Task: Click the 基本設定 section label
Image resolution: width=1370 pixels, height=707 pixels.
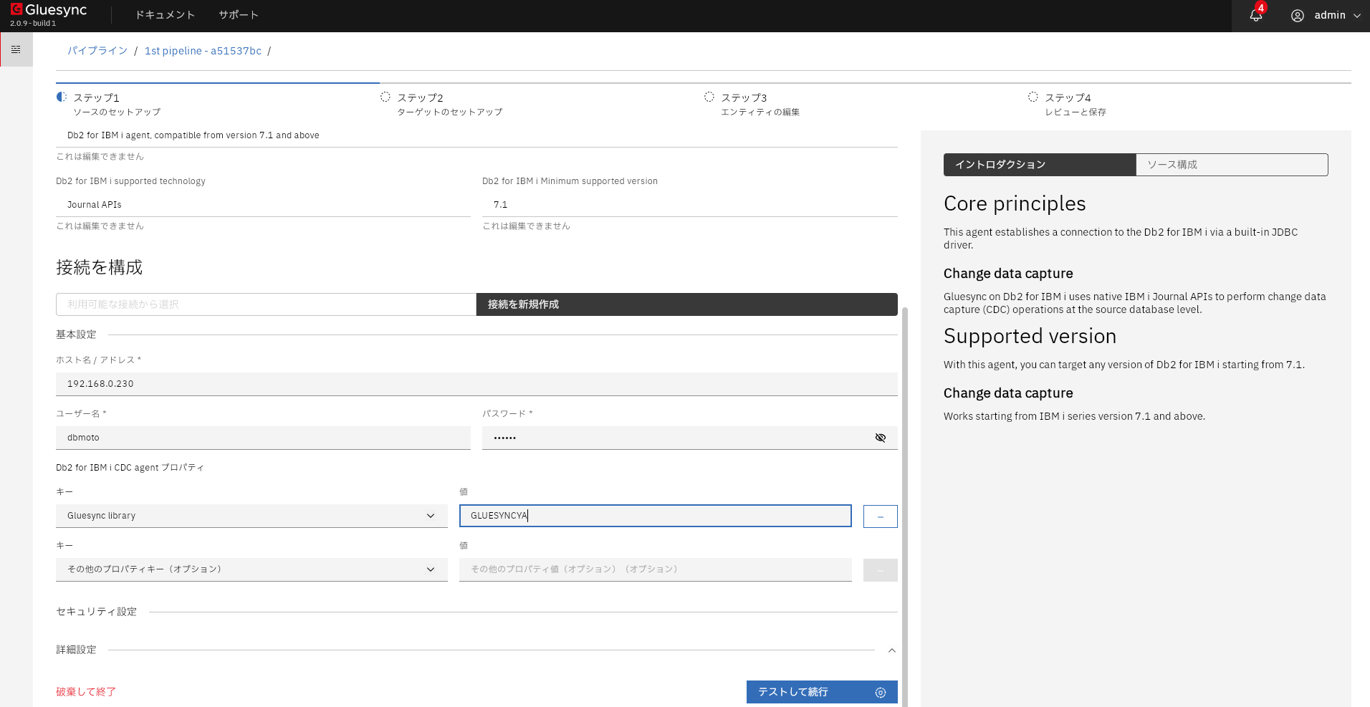Action: coord(76,335)
